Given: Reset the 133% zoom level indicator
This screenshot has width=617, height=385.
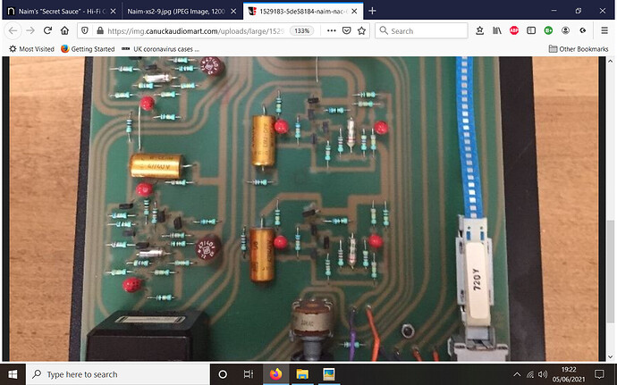Looking at the screenshot, I should tap(303, 30).
